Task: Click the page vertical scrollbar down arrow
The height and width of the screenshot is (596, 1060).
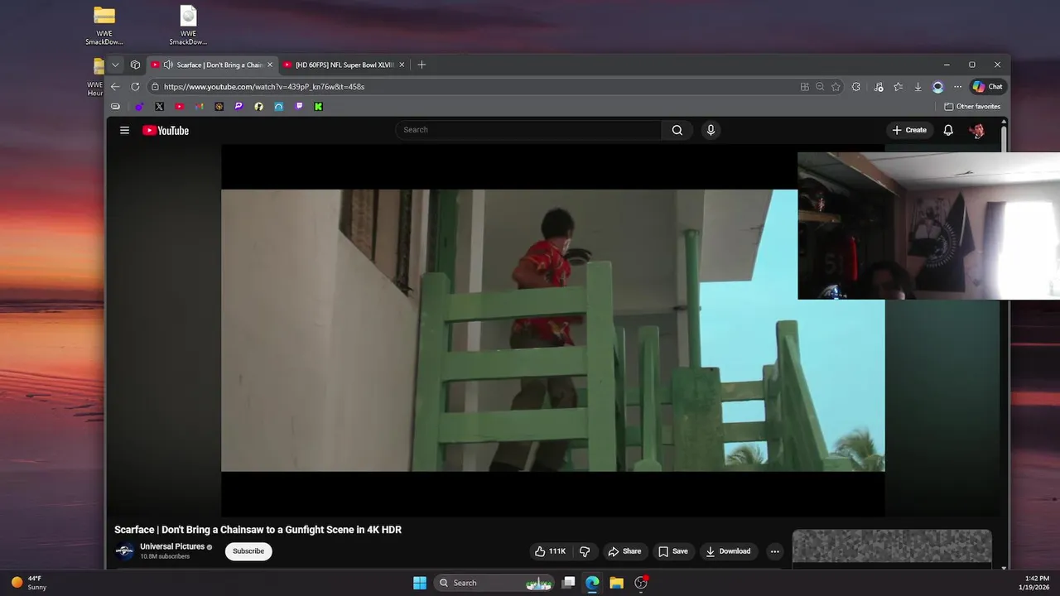Action: point(1004,567)
